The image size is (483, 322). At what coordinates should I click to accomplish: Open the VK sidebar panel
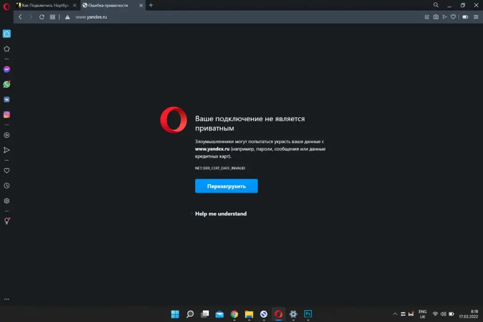(7, 99)
